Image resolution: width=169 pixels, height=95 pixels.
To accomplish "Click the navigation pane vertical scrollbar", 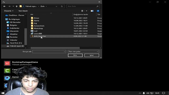I will [x=26, y=36].
